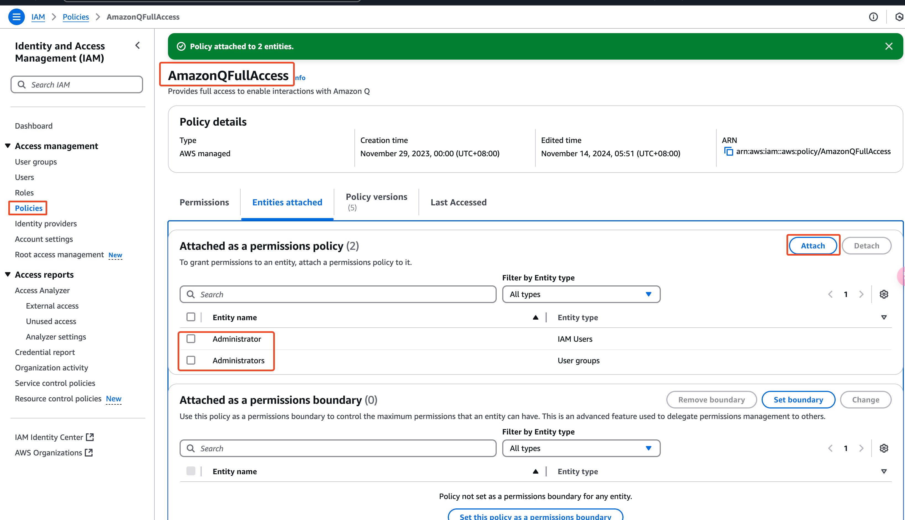Click the Policies breadcrumb link
The height and width of the screenshot is (520, 905).
(x=75, y=17)
